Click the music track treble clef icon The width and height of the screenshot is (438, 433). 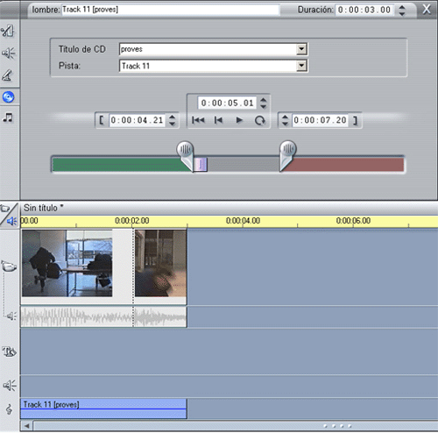[x=9, y=409]
